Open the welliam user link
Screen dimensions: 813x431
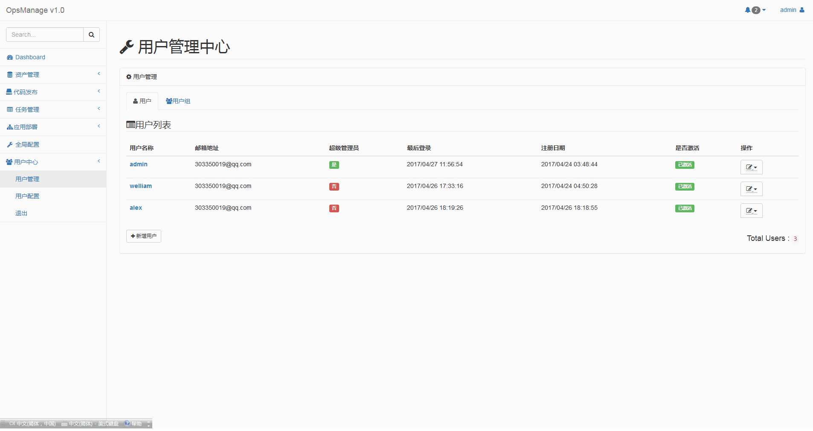[141, 186]
